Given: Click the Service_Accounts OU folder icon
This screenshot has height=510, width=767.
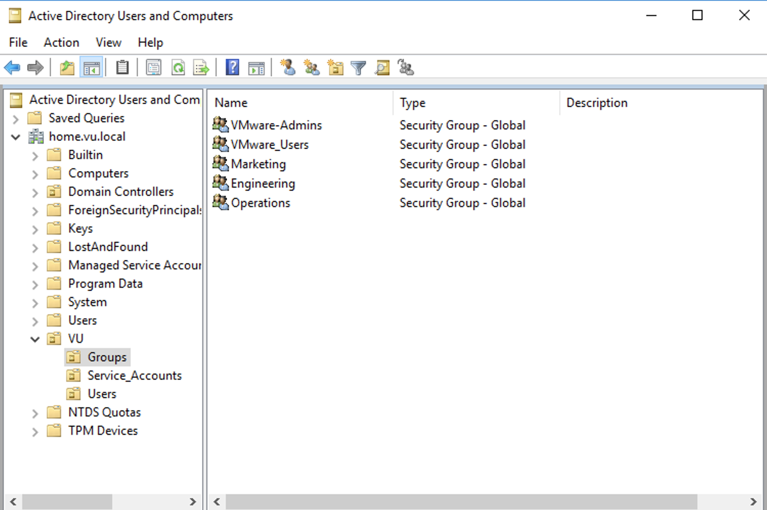Looking at the screenshot, I should coord(74,376).
